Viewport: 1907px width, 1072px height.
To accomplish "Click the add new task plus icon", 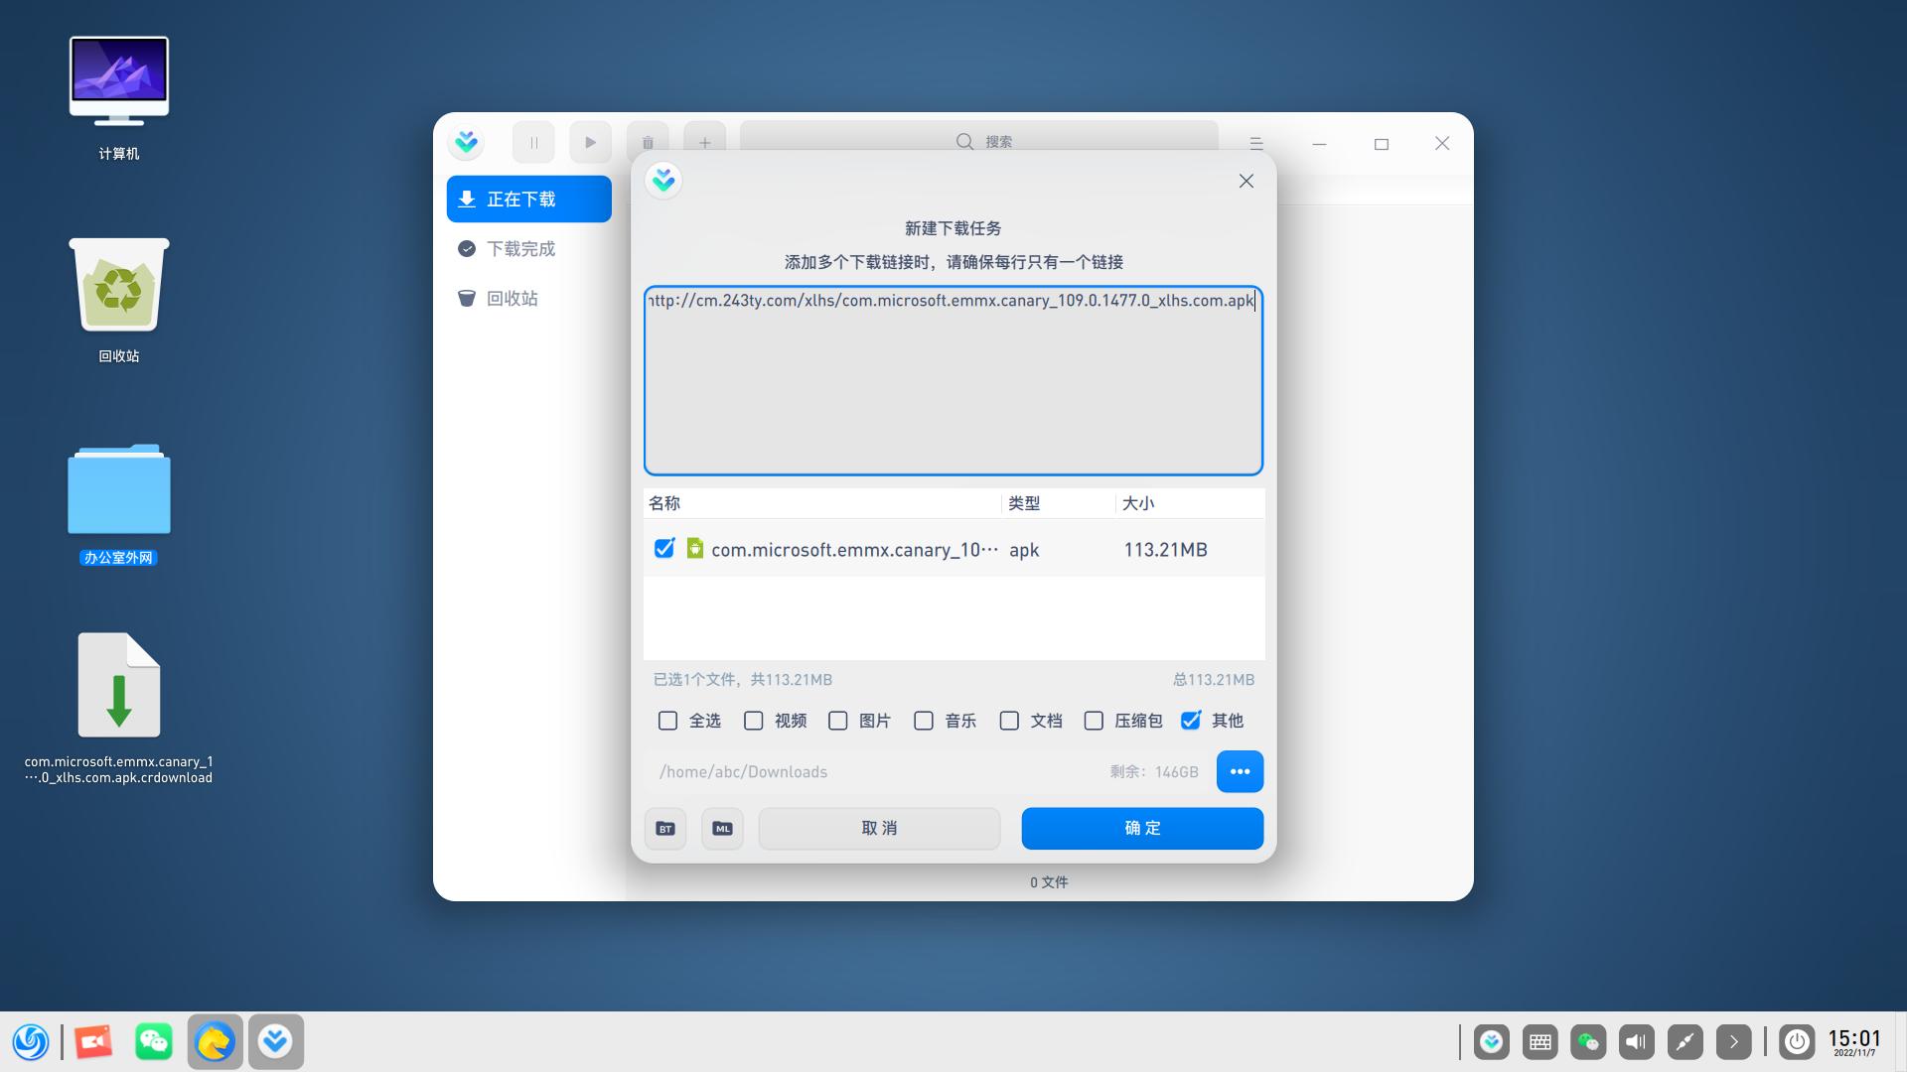I will pyautogui.click(x=704, y=143).
